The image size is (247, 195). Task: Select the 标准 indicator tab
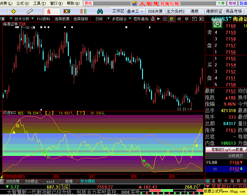coord(69,181)
